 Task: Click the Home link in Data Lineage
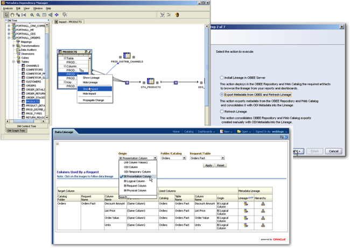(x=176, y=132)
